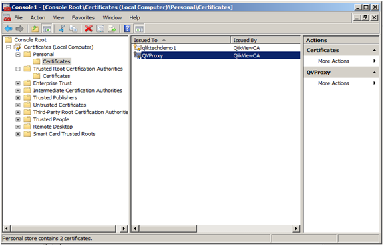The width and height of the screenshot is (384, 246).
Task: Click list pane scroll left arrow
Action: [135, 229]
